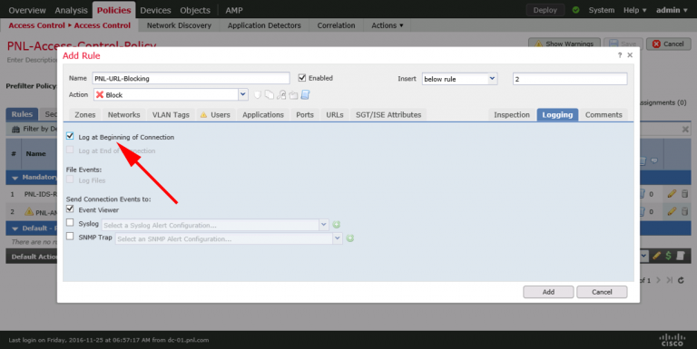This screenshot has width=697, height=349.
Task: Click pencil edit icon for rule 1 row
Action: pos(672,194)
